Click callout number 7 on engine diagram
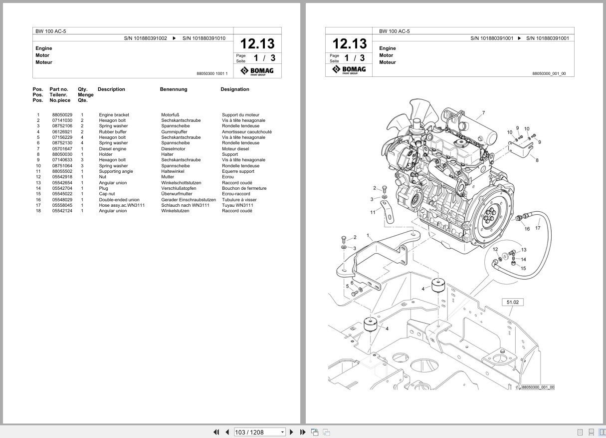Image resolution: width=606 pixels, height=438 pixels. click(483, 113)
